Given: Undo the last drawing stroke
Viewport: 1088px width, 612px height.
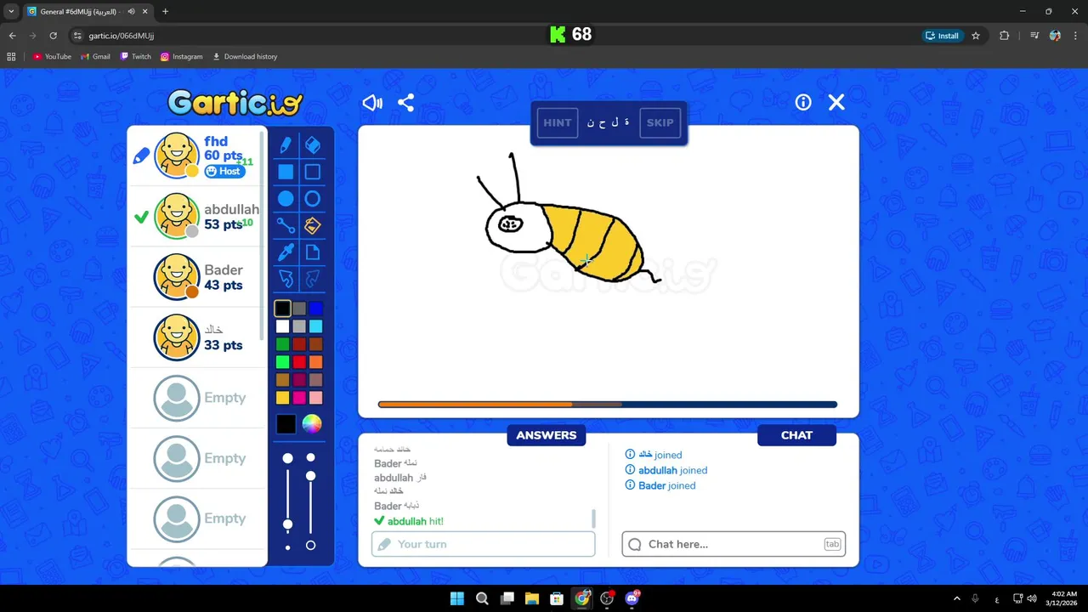Looking at the screenshot, I should (x=286, y=279).
